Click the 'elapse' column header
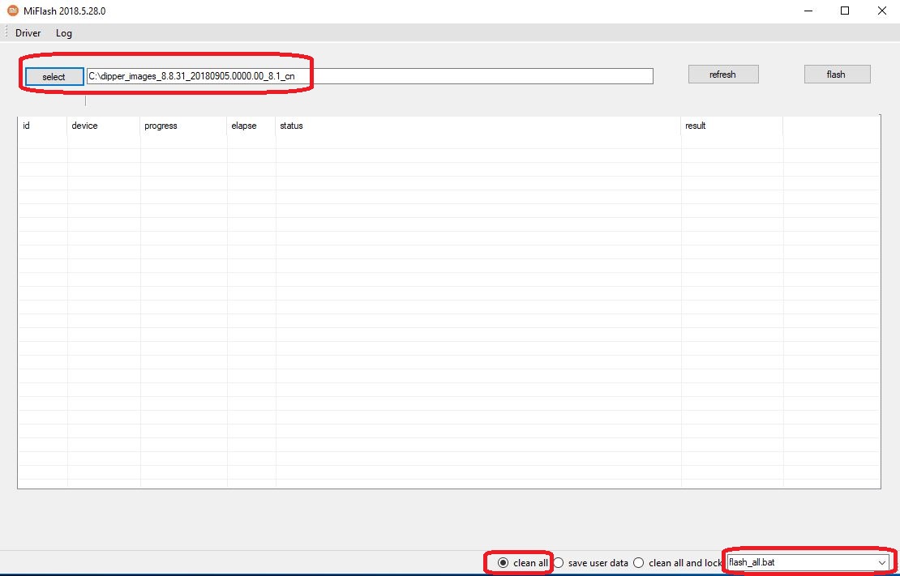The width and height of the screenshot is (900, 576). tap(251, 126)
